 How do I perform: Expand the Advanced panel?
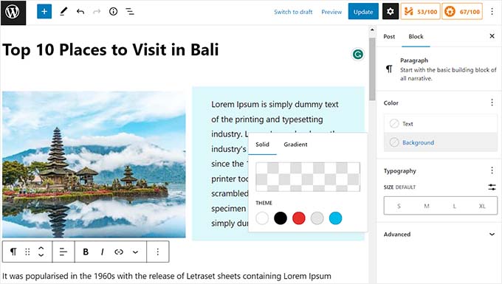pyautogui.click(x=440, y=234)
